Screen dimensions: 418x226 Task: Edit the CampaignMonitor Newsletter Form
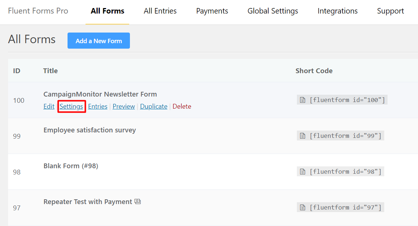click(x=49, y=106)
